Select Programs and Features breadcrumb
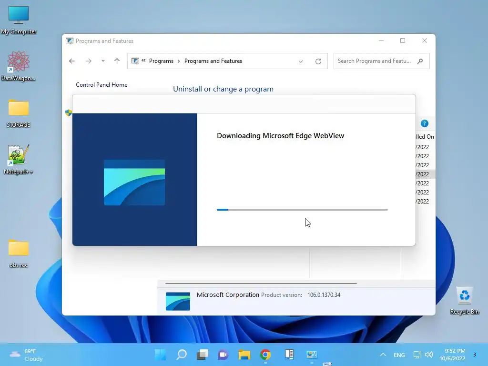Viewport: 488px width, 366px height. 213,61
